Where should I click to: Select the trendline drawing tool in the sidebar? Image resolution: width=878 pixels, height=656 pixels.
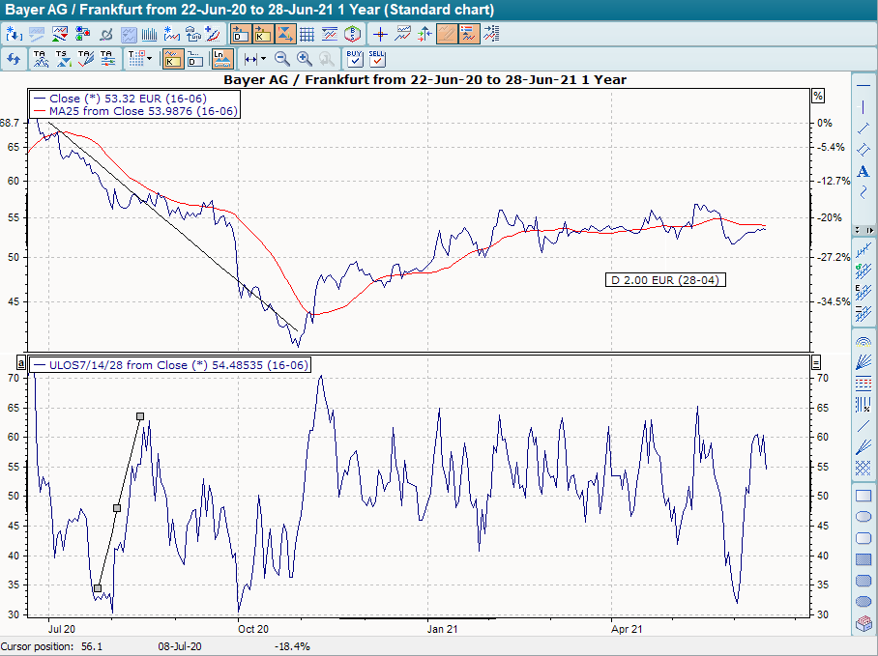tap(863, 127)
